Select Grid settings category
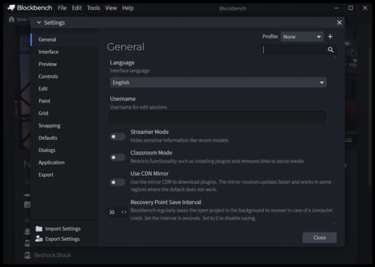 click(64, 113)
